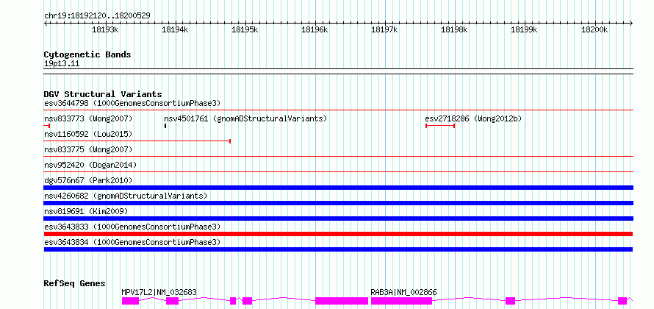The image size is (654, 309).
Task: Select the dgv576n67 blue bar
Action: (x=338, y=188)
